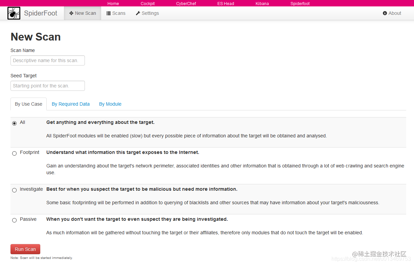Select the Passive radio button
The height and width of the screenshot is (265, 414).
(14, 220)
